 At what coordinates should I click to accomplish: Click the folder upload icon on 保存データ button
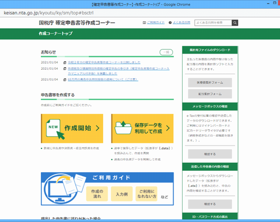(x=123, y=128)
